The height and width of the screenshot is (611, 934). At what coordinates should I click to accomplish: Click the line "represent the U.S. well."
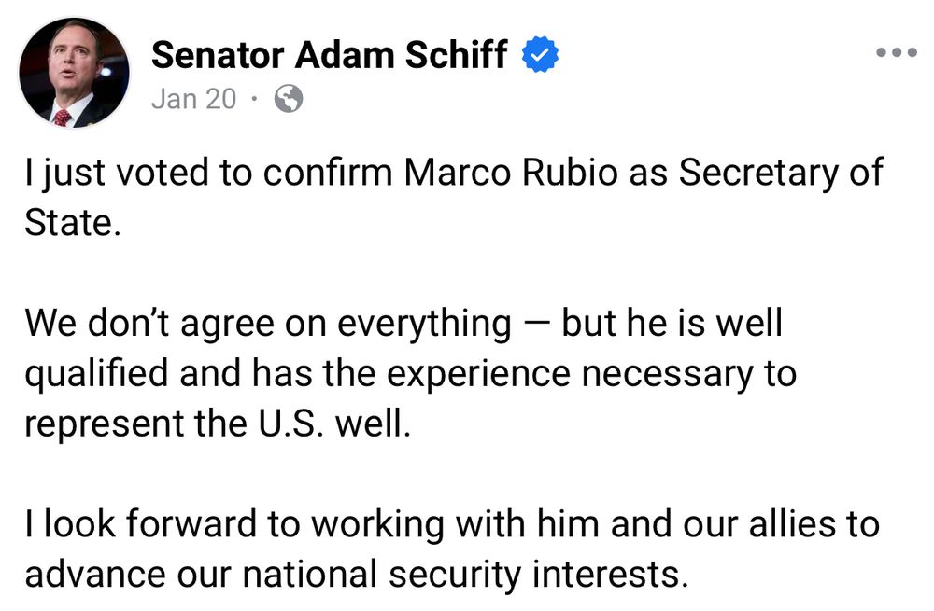[x=218, y=424]
